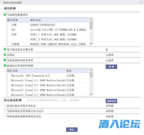Select the 内存: 1 内存大小: 8GB entry
Image resolution: width=144 pixels, height=135 pixels.
point(54,35)
